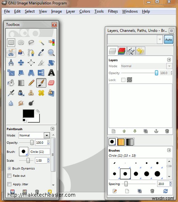Select the Airbrush tool
Viewport: 178px width, 202px height.
[11, 93]
